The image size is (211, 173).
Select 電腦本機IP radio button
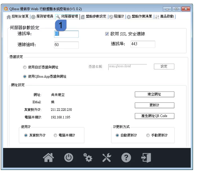[x=55, y=135]
